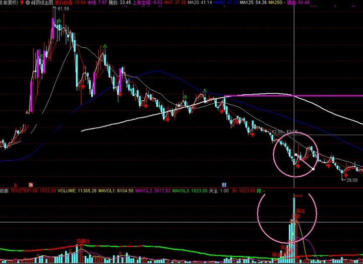363x264 pixels.
Task: Click the 上涨空间 -0.52 readout
Action: [147, 3]
